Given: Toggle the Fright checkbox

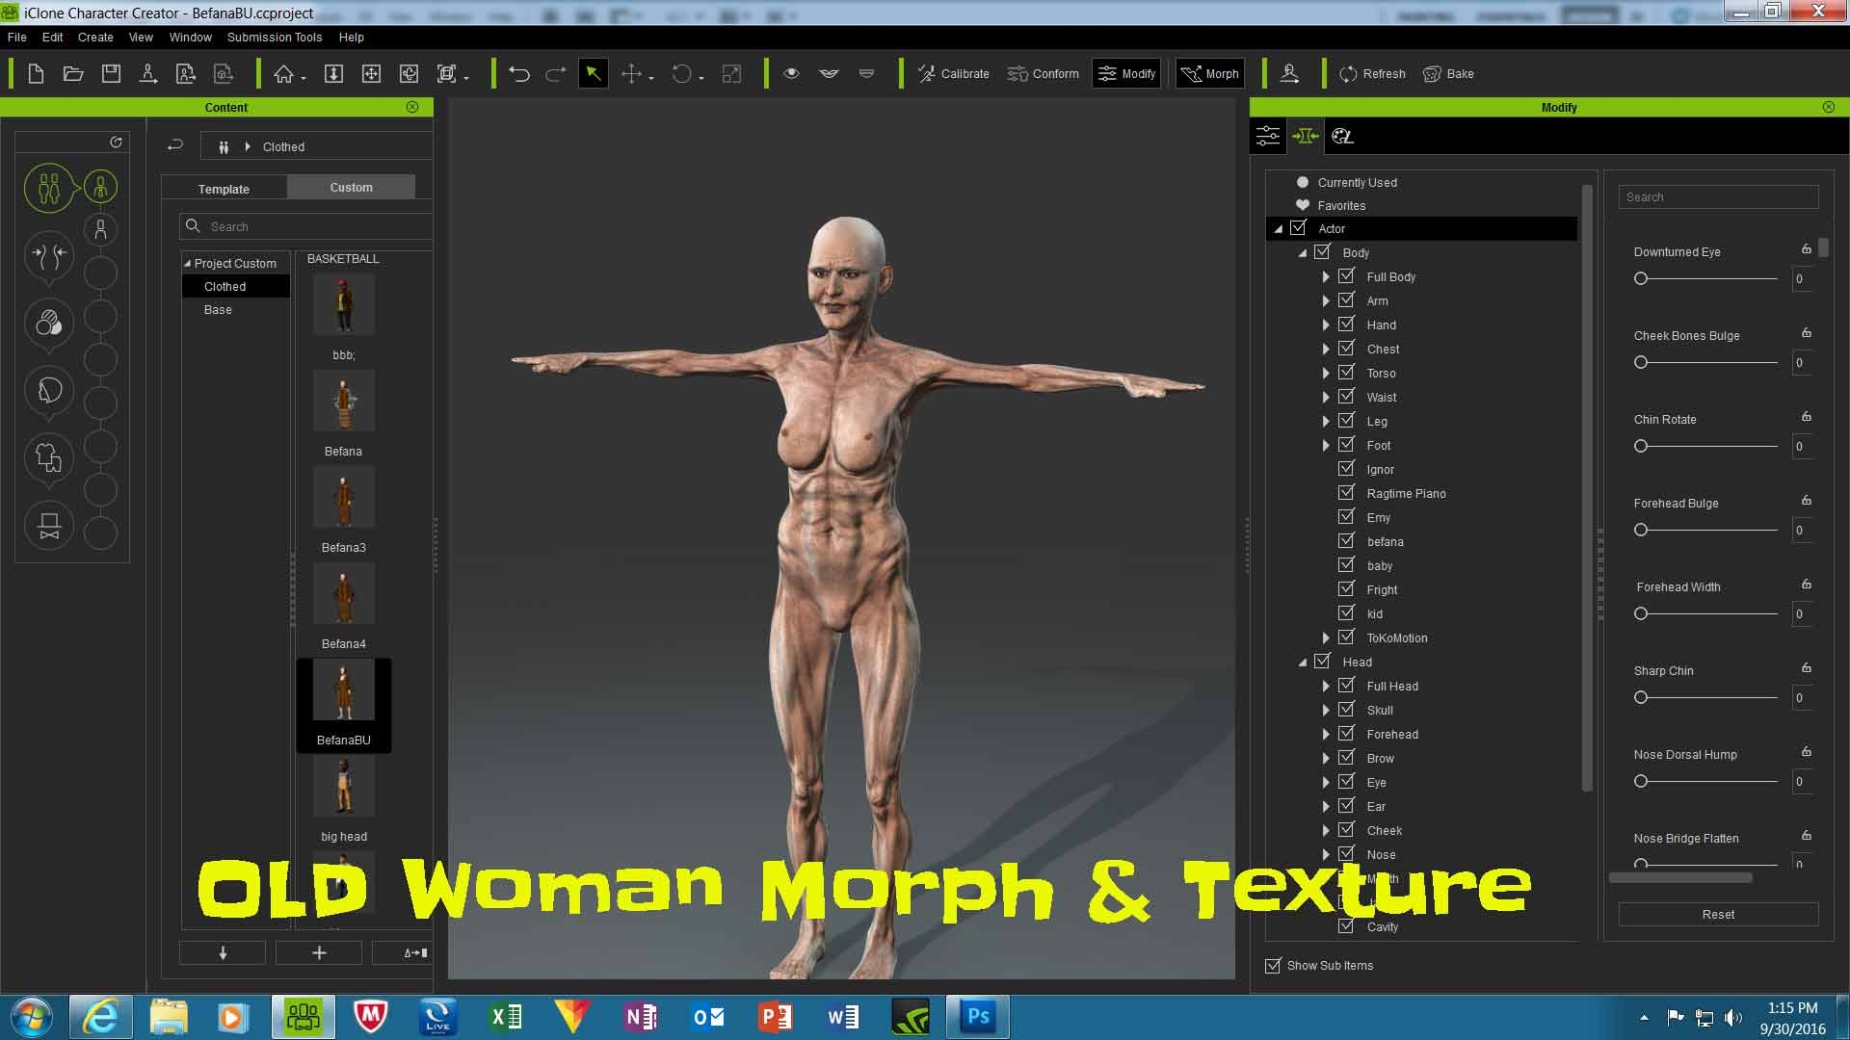Looking at the screenshot, I should click(1346, 589).
